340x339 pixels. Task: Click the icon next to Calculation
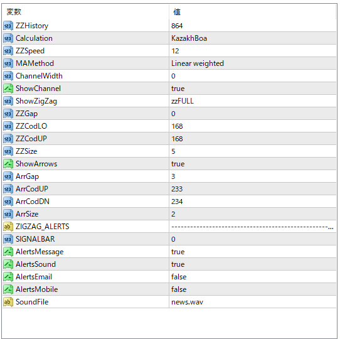(x=8, y=38)
